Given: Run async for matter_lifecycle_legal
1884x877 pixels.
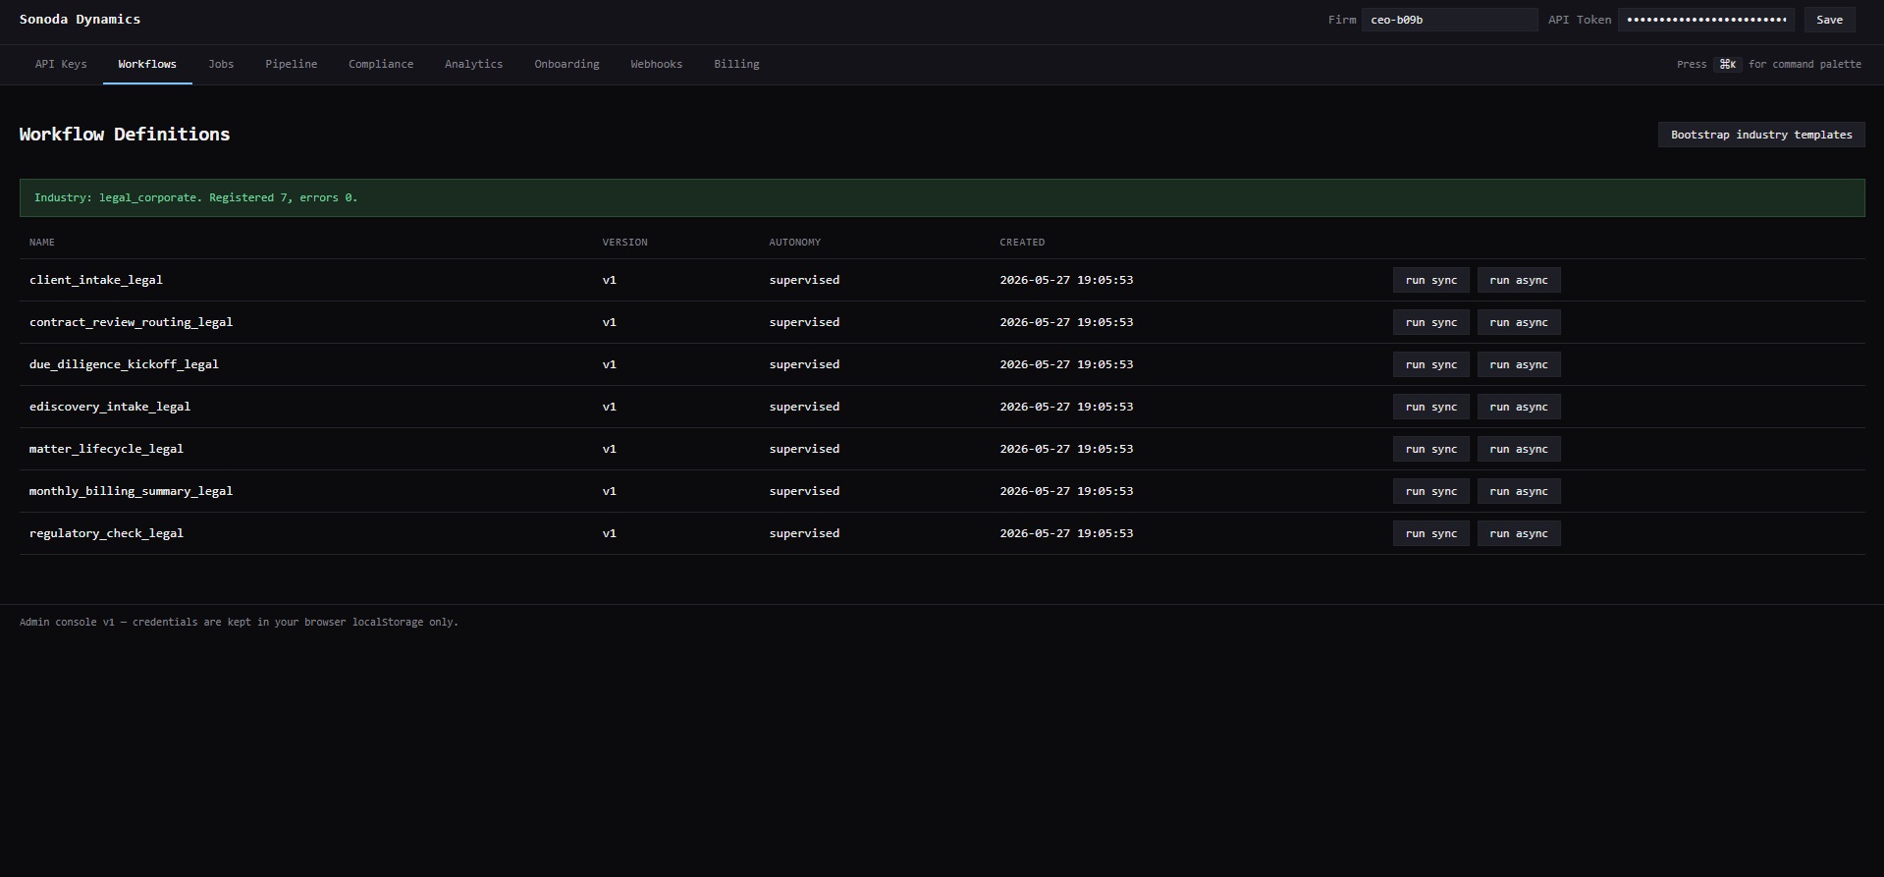Looking at the screenshot, I should (1519, 449).
